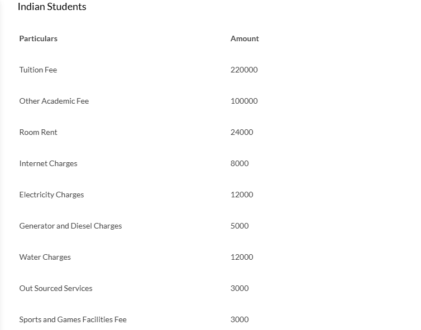Select Generator and Diesel Charges label
421x330 pixels.
click(x=70, y=226)
